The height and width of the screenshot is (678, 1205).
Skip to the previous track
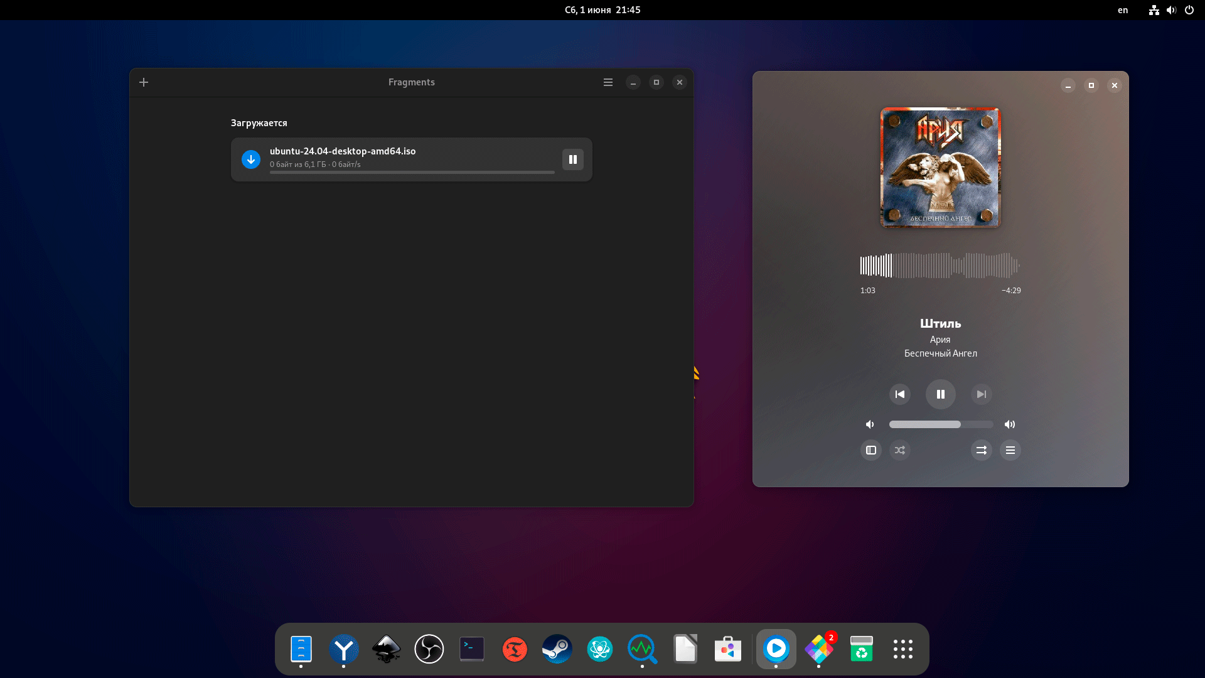tap(899, 394)
